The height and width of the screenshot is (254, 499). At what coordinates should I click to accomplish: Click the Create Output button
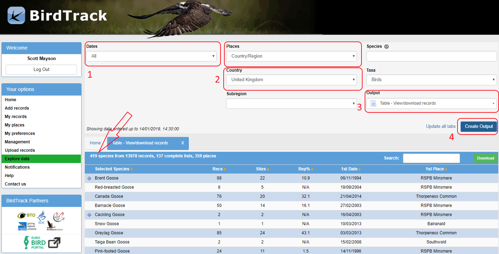click(479, 126)
